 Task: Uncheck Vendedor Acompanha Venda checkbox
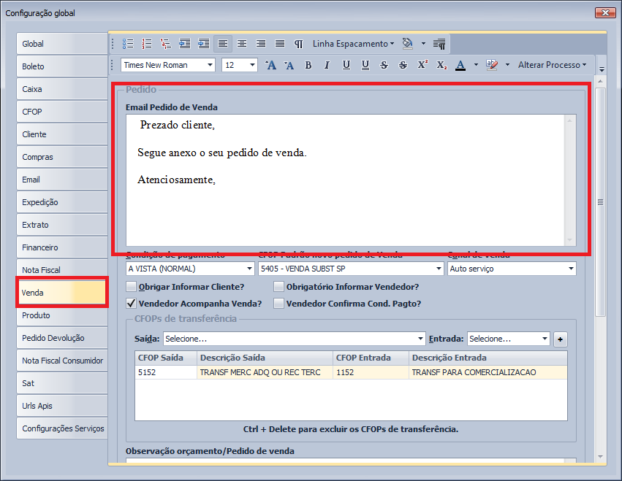[132, 304]
